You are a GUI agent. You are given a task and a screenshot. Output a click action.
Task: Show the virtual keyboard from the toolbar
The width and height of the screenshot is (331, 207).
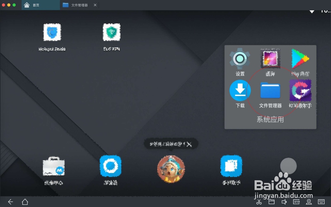320,202
